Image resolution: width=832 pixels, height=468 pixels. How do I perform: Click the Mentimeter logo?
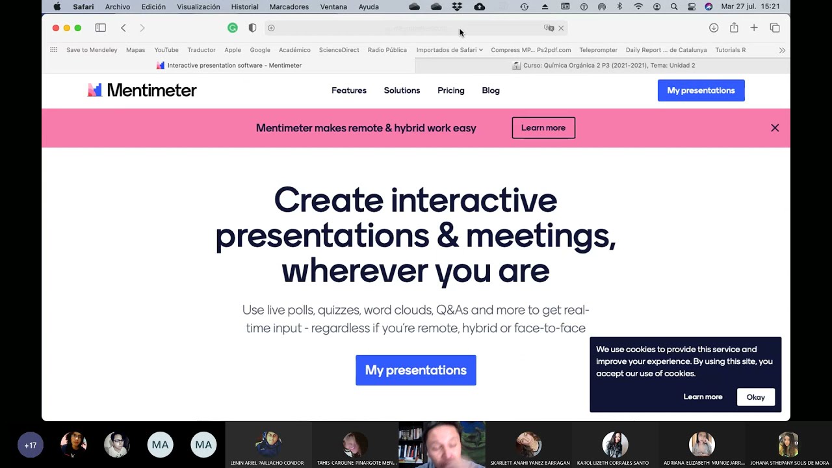142,90
